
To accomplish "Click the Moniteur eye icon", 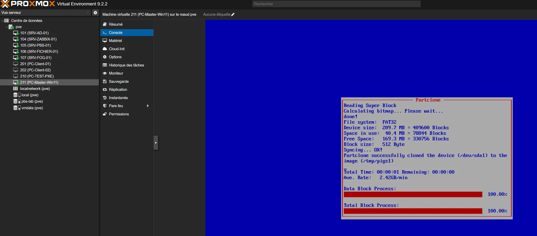I will [x=105, y=73].
